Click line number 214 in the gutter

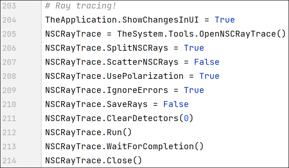9,161
